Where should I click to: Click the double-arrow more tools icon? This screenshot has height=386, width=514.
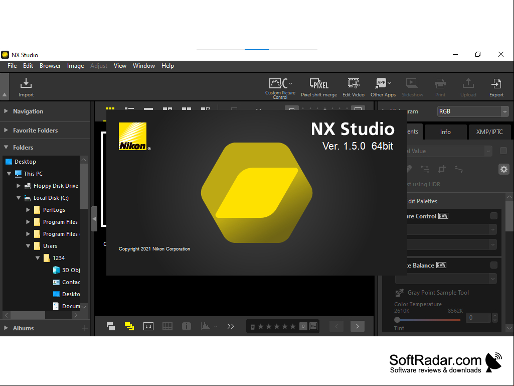[231, 326]
